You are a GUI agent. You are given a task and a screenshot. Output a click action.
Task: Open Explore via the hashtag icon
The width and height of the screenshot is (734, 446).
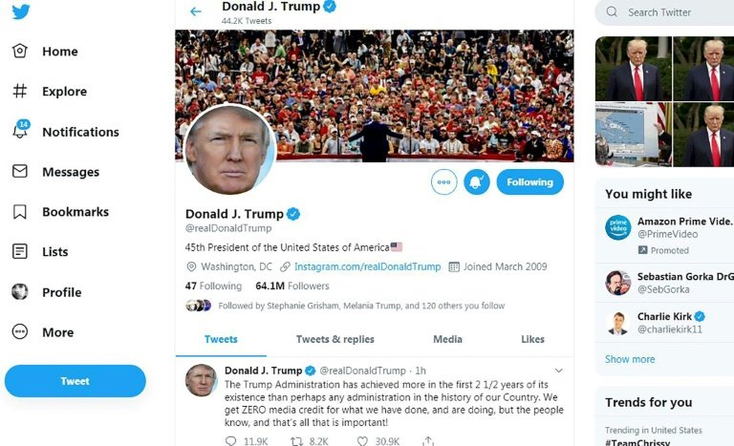click(x=20, y=91)
